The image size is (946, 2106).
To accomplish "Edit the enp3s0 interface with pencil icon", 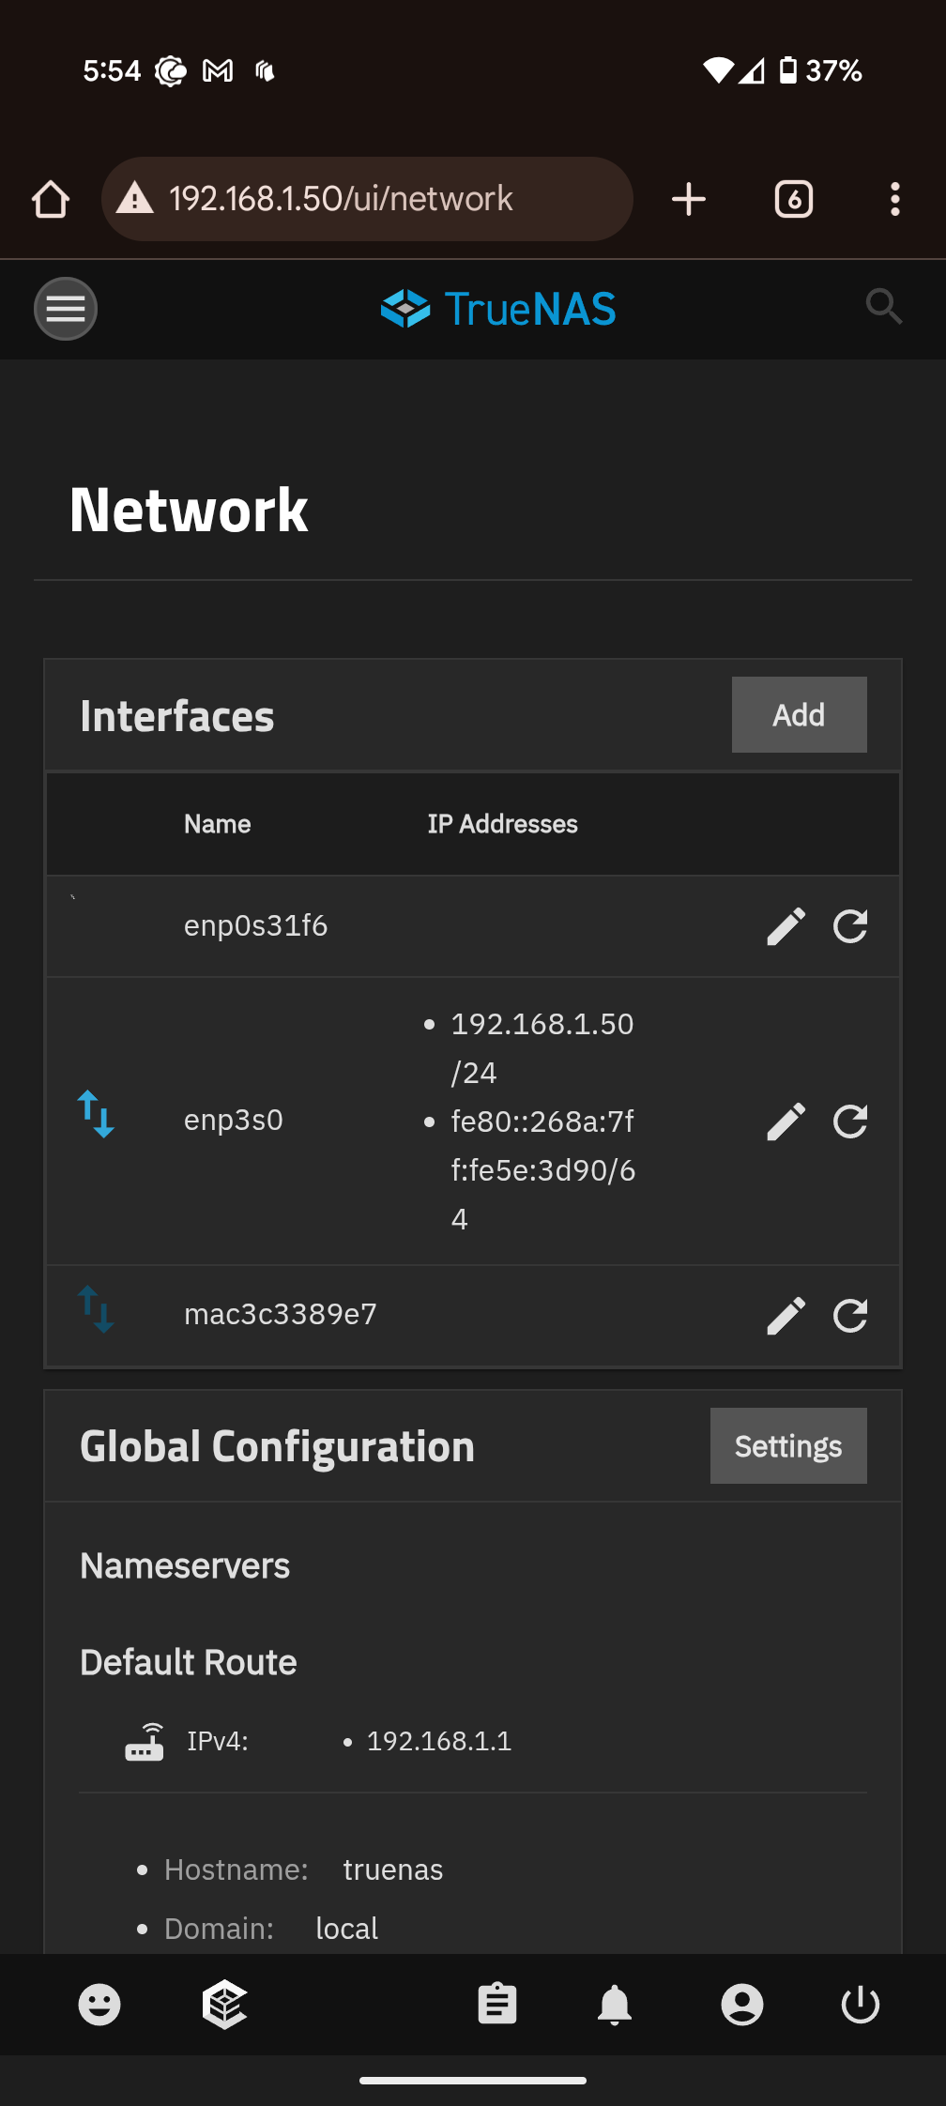I will tap(786, 1122).
